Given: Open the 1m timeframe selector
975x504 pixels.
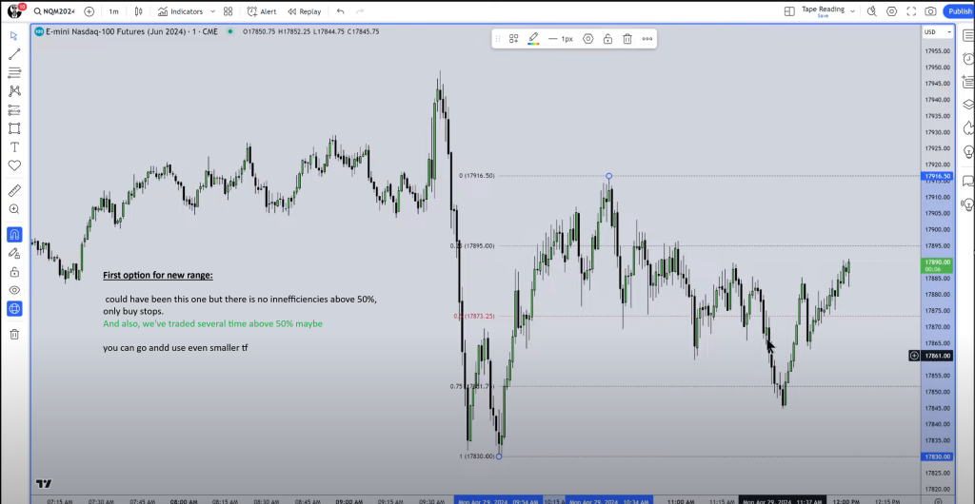Looking at the screenshot, I should pos(114,11).
